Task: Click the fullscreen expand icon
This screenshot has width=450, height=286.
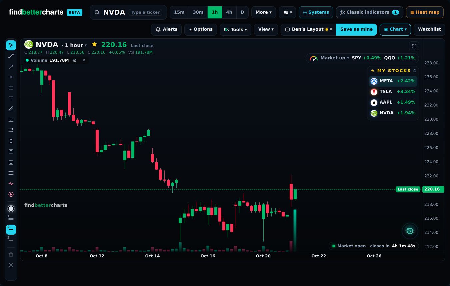Action: tap(414, 46)
